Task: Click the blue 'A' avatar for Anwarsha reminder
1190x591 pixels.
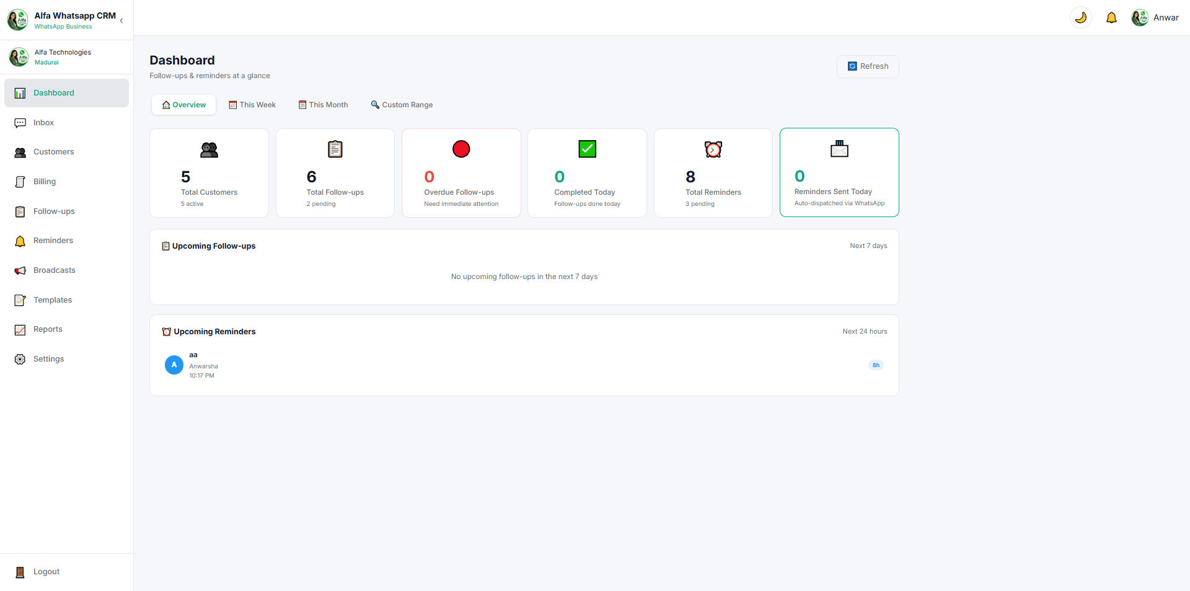Action: tap(174, 365)
